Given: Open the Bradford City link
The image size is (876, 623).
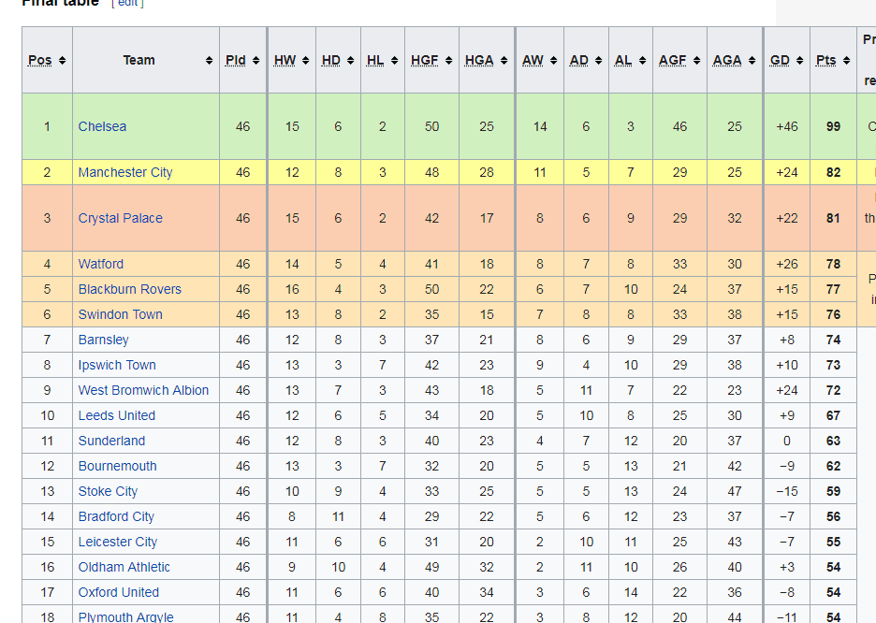Looking at the screenshot, I should [116, 517].
